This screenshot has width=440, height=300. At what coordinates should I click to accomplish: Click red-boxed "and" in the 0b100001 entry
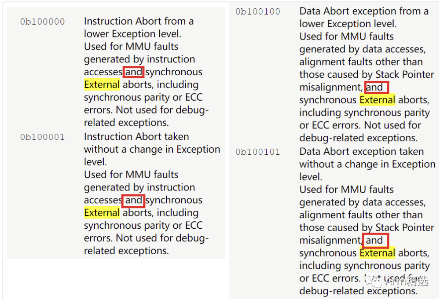click(134, 200)
